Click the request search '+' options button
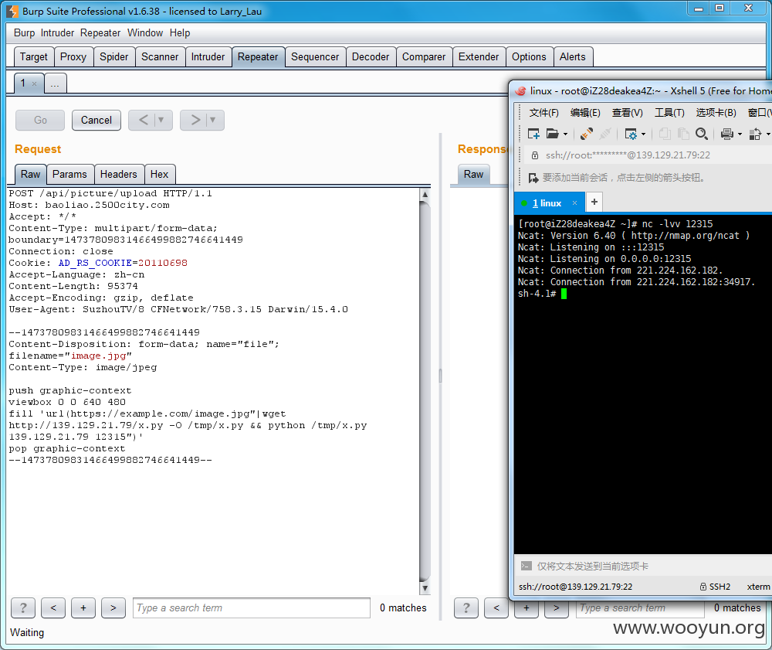 [83, 607]
